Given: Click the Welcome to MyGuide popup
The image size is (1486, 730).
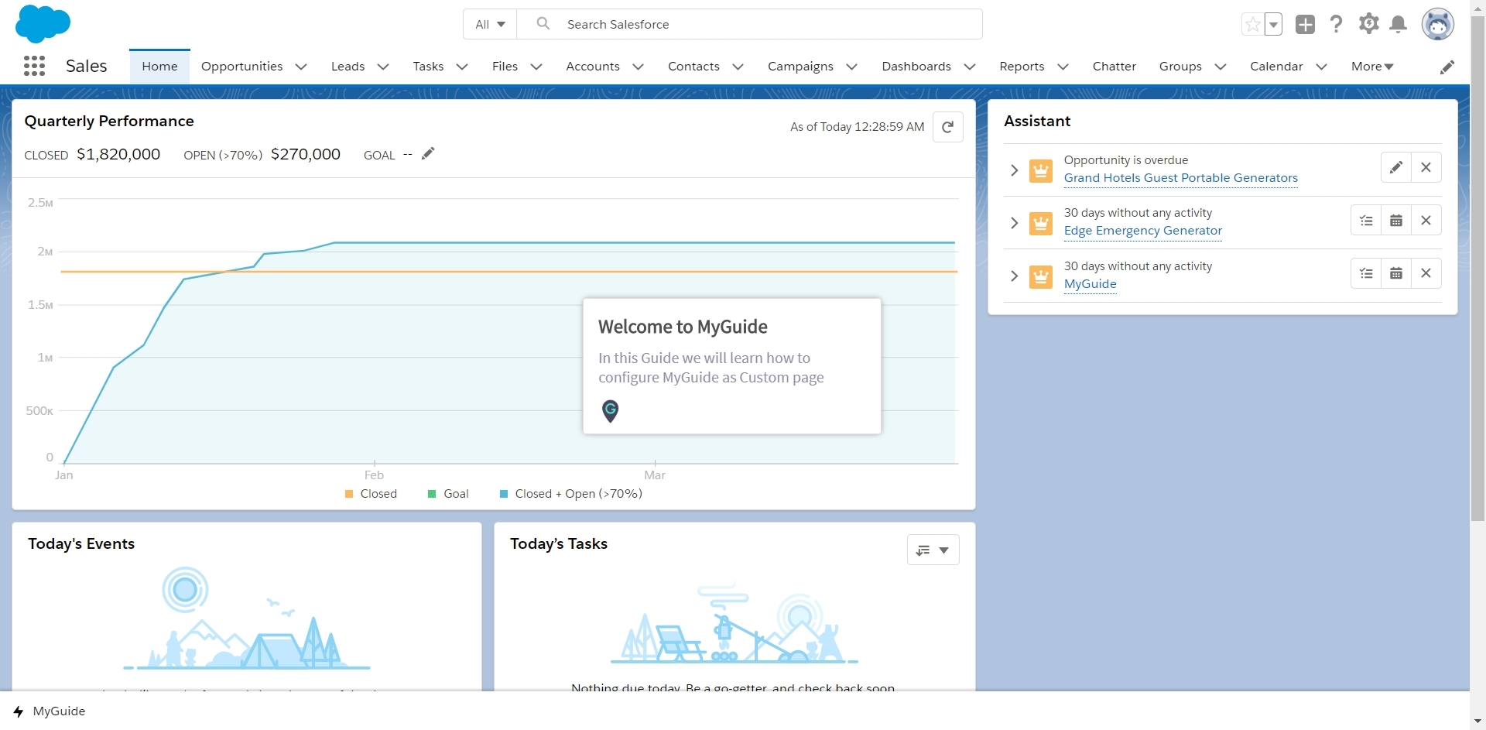Looking at the screenshot, I should (x=732, y=366).
